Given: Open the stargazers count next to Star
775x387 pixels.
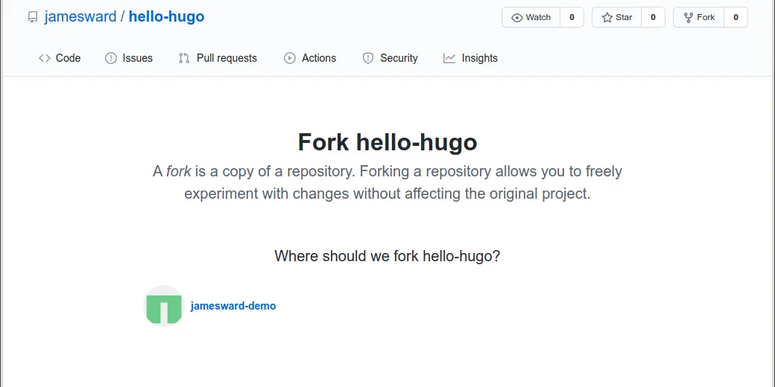Looking at the screenshot, I should (653, 17).
